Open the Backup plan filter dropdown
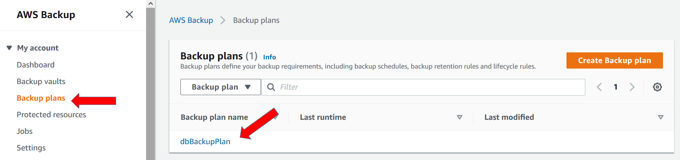This screenshot has width=680, height=160. 221,87
